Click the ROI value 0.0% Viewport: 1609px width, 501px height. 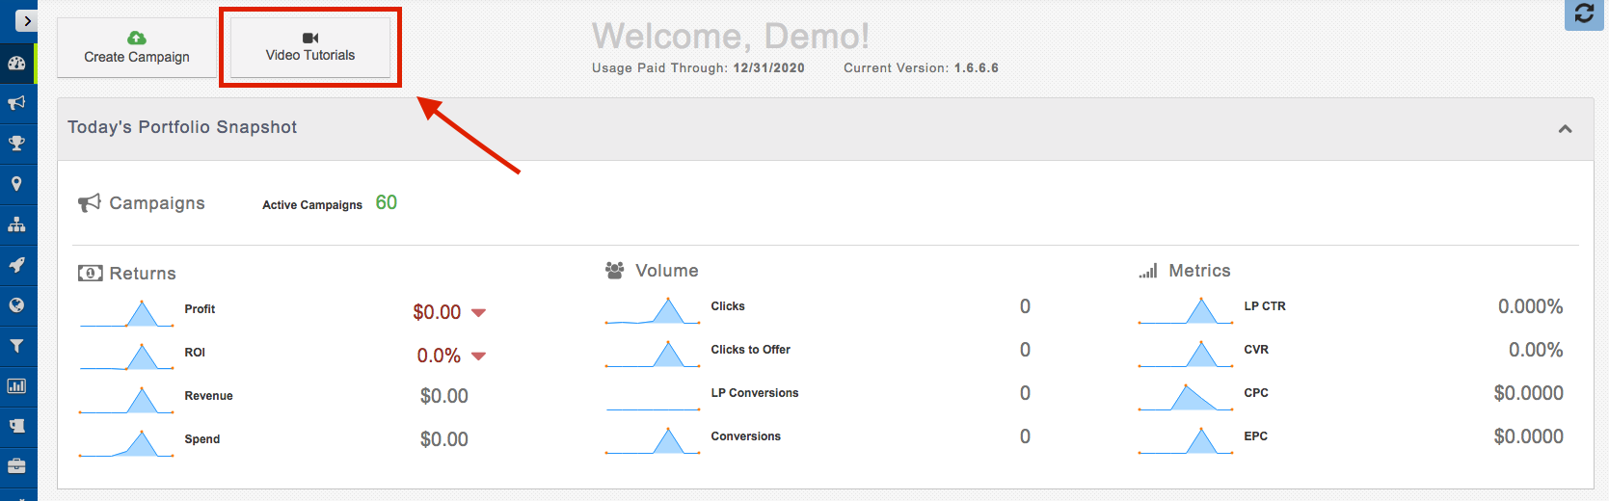pos(439,356)
